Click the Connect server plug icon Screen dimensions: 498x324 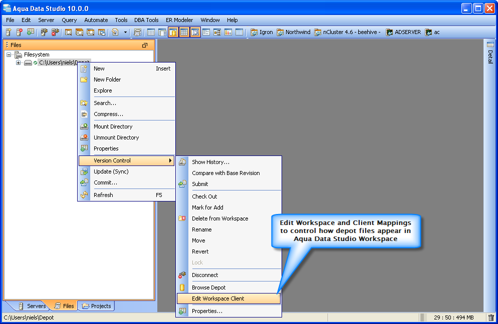(x=44, y=32)
